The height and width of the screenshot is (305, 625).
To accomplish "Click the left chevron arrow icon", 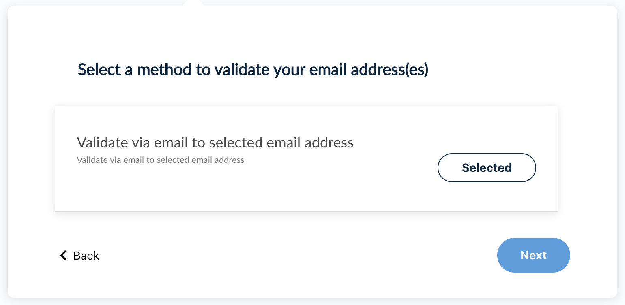I will 63,255.
